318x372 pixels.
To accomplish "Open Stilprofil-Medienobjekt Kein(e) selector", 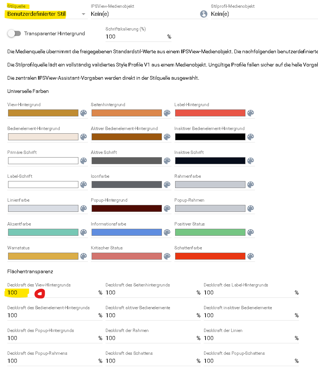I will (264, 14).
